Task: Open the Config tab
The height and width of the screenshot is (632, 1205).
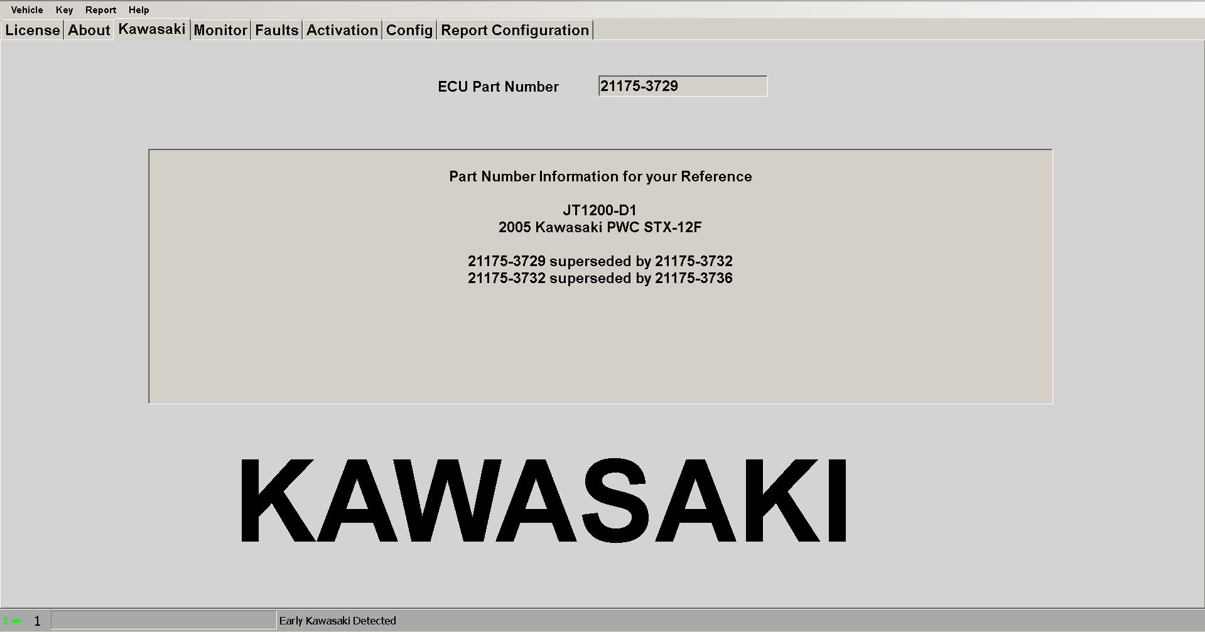Action: pyautogui.click(x=409, y=30)
